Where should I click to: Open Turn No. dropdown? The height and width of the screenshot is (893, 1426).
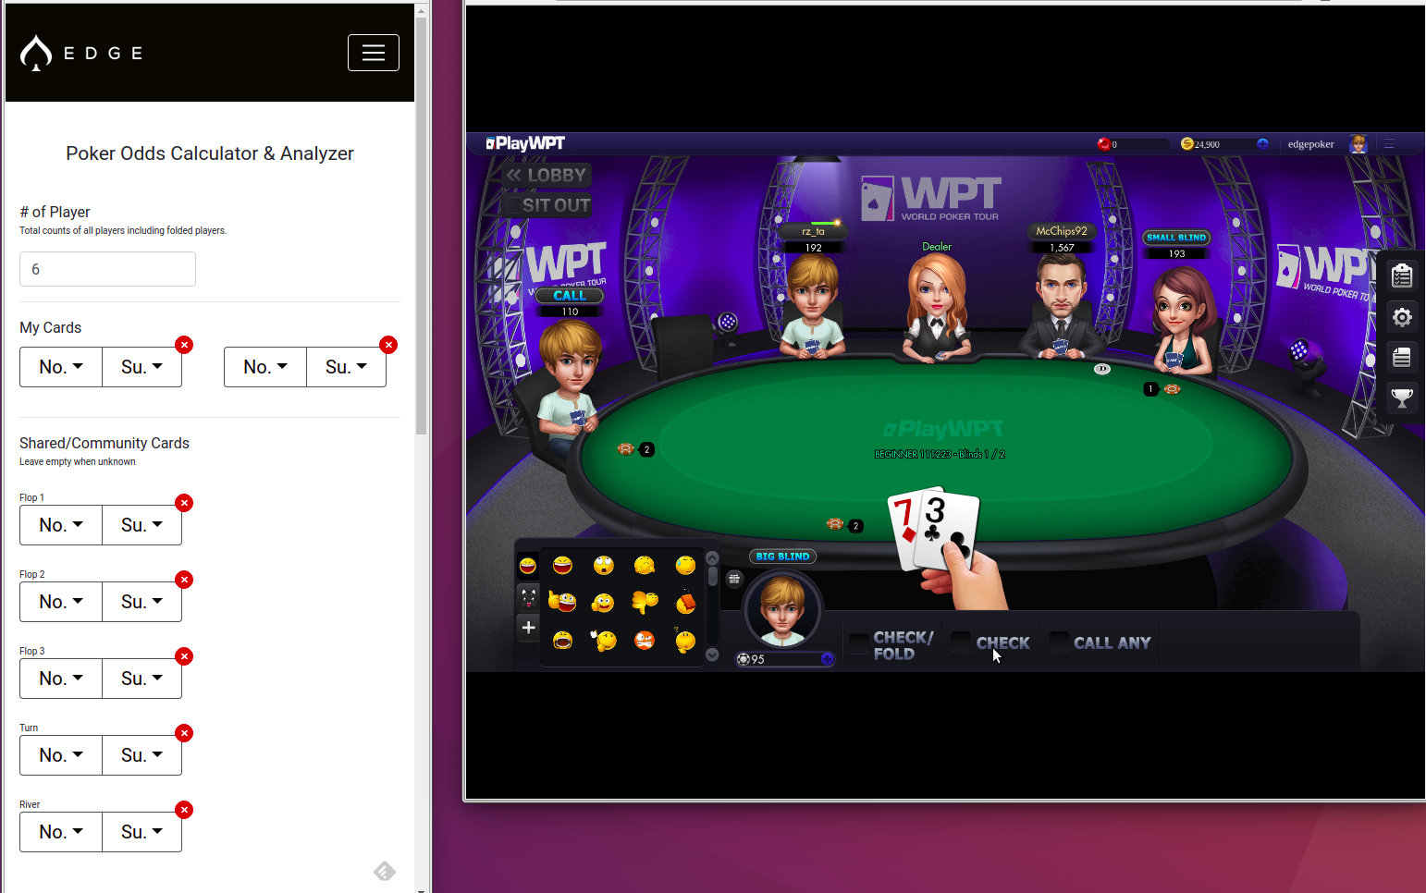61,755
